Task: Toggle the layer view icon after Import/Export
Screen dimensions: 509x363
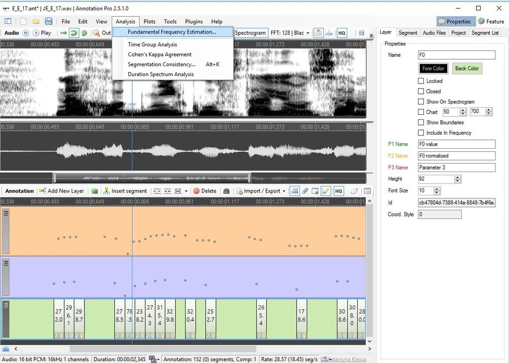Action: pyautogui.click(x=295, y=191)
